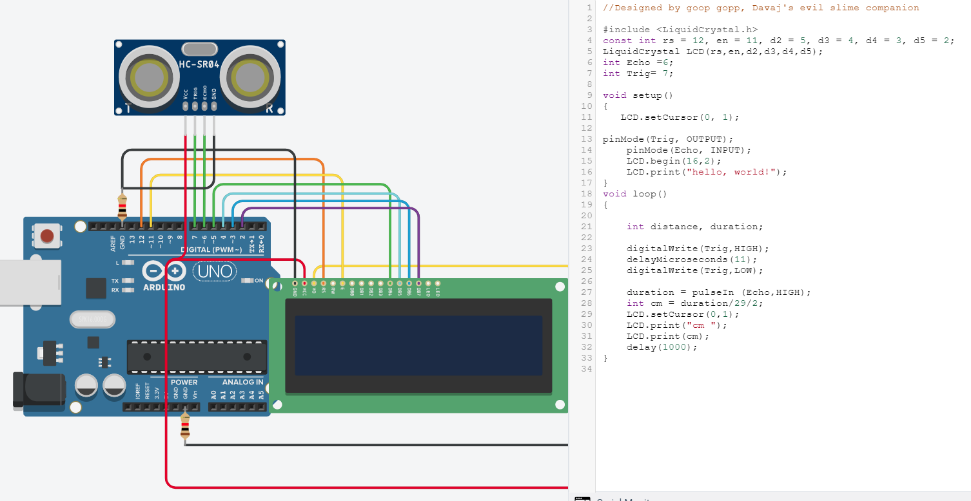Select the resistor near the GND header pin
The width and height of the screenshot is (971, 501).
(x=122, y=206)
